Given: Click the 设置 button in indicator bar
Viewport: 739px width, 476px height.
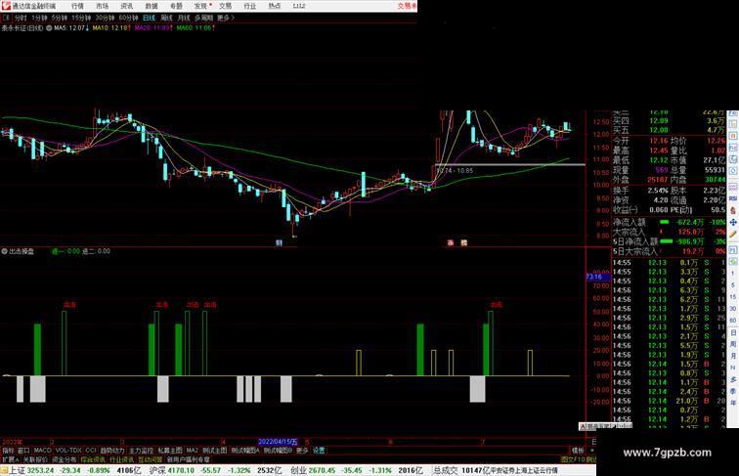Looking at the screenshot, I should (319, 451).
